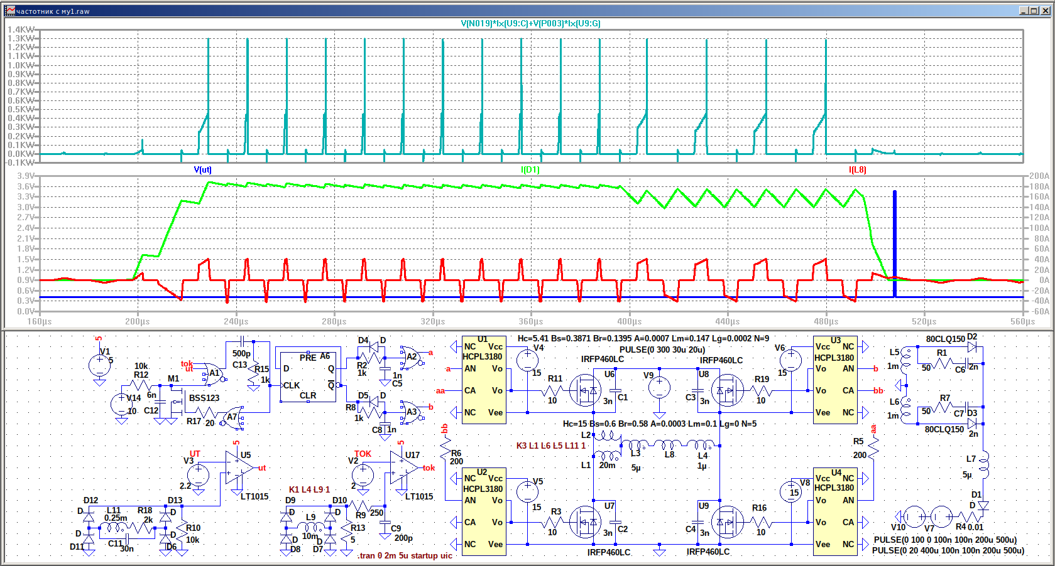Click the 80CLQ150 label below D3
Viewport: 1055px width, 566px height.
click(944, 429)
